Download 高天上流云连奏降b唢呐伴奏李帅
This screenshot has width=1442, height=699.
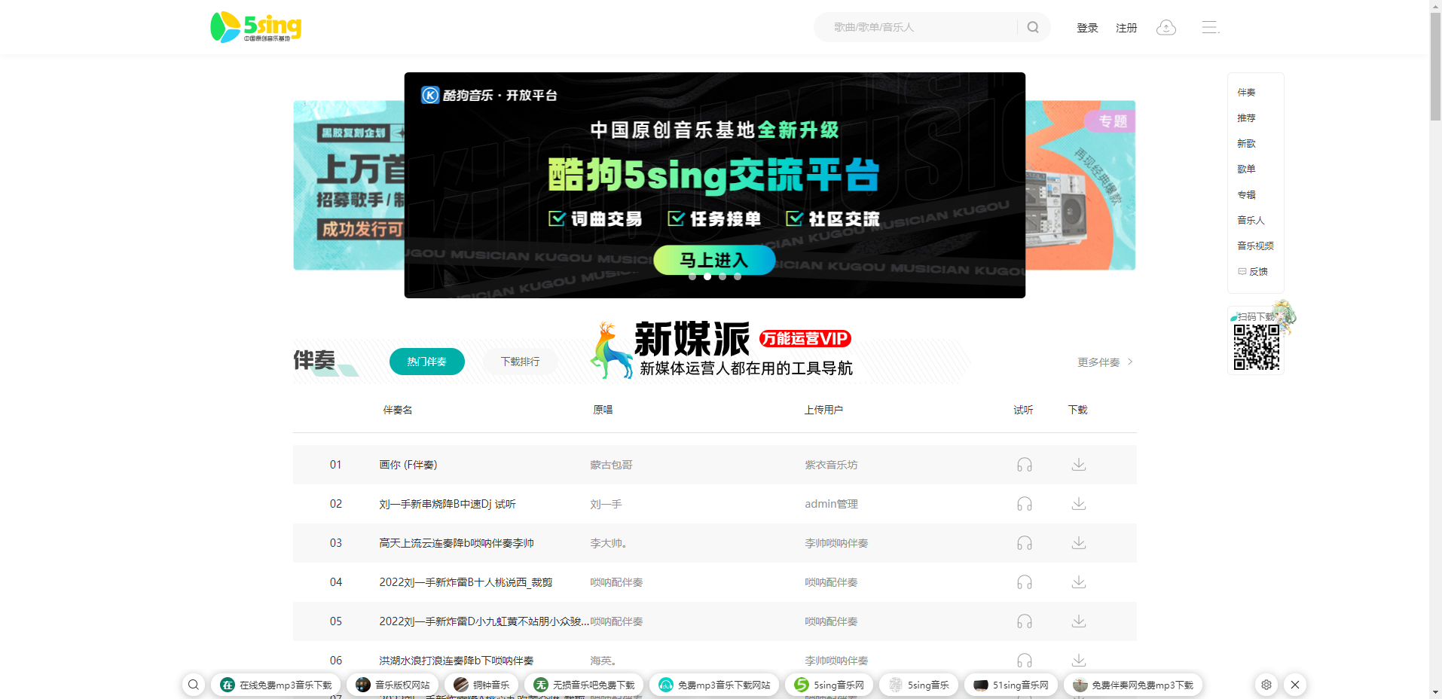(1079, 543)
